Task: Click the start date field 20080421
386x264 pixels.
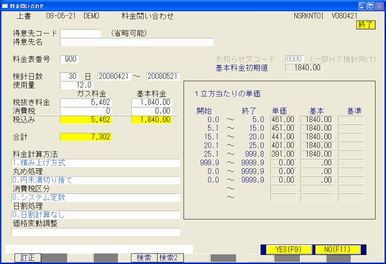Action: (114, 76)
